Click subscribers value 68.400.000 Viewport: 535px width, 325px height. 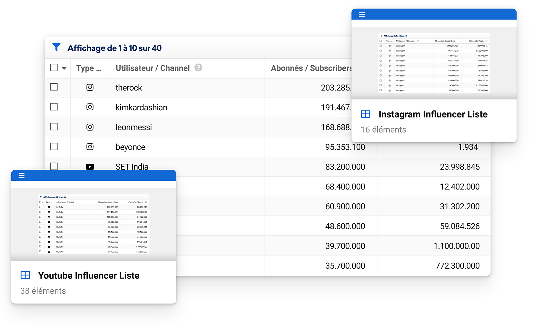[345, 187]
